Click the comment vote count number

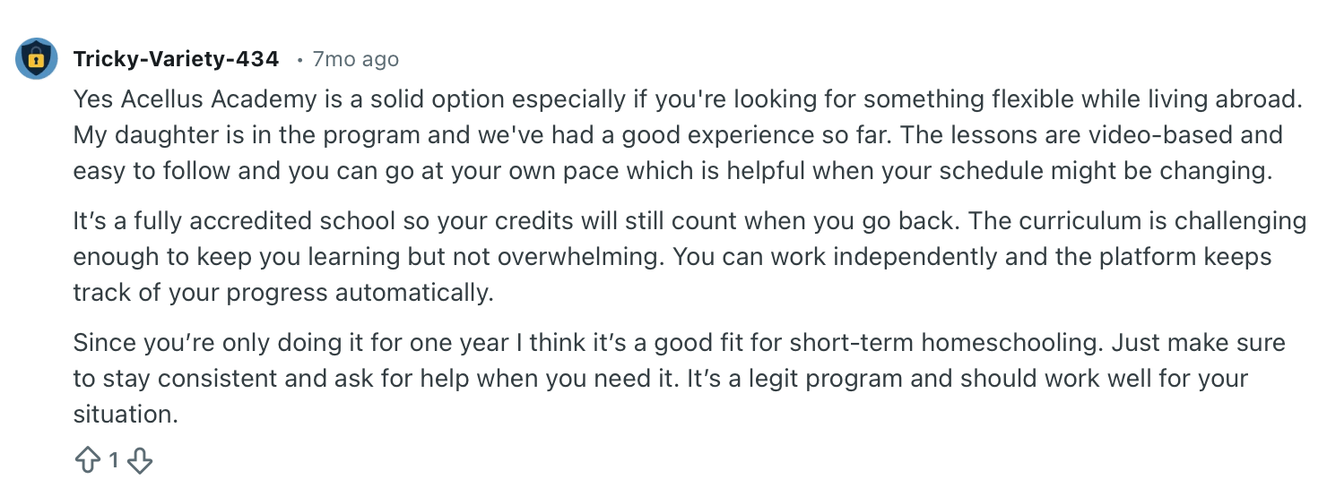pos(114,461)
